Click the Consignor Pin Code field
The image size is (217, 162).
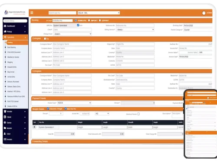coord(72,65)
